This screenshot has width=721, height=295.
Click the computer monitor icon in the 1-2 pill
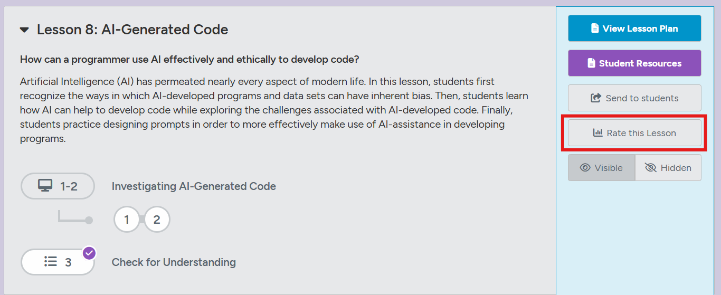(45, 186)
